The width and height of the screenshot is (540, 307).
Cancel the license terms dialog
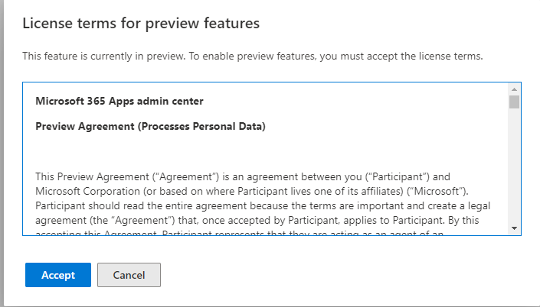pos(129,275)
